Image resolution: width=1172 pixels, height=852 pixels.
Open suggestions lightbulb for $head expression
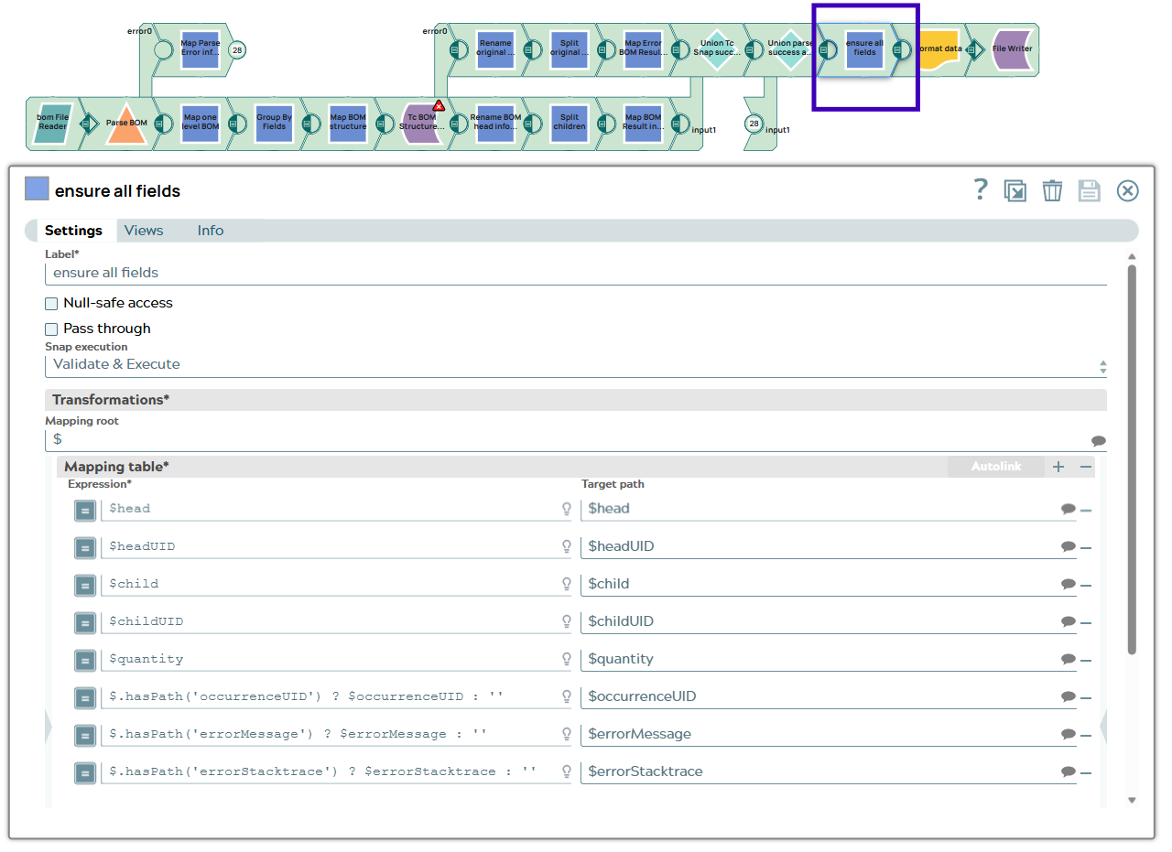(x=567, y=509)
